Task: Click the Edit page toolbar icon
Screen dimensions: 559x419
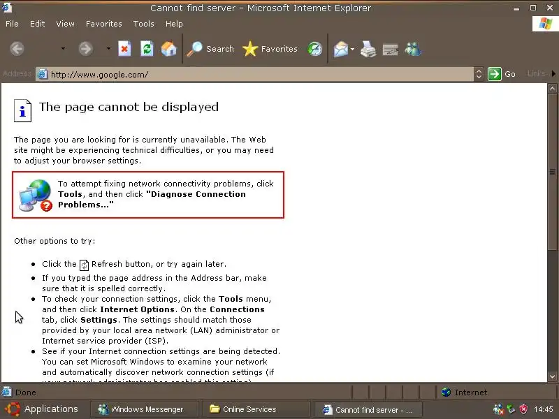Action: tap(391, 50)
